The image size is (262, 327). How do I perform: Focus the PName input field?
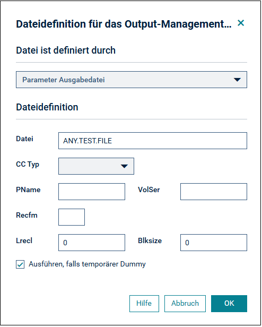coord(92,192)
